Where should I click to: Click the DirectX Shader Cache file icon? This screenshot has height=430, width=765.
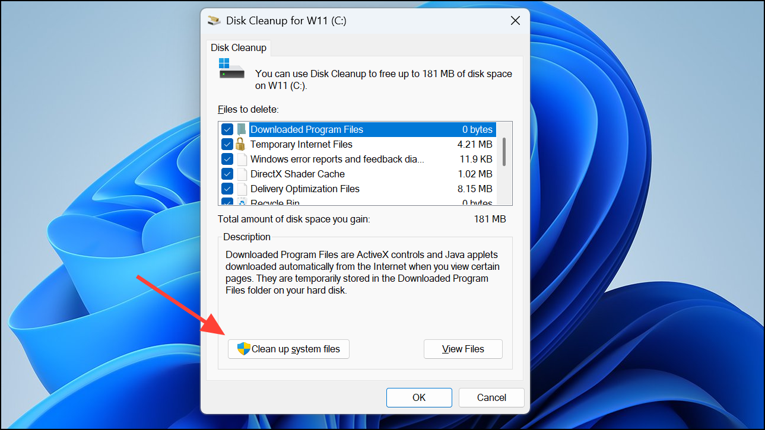[242, 174]
